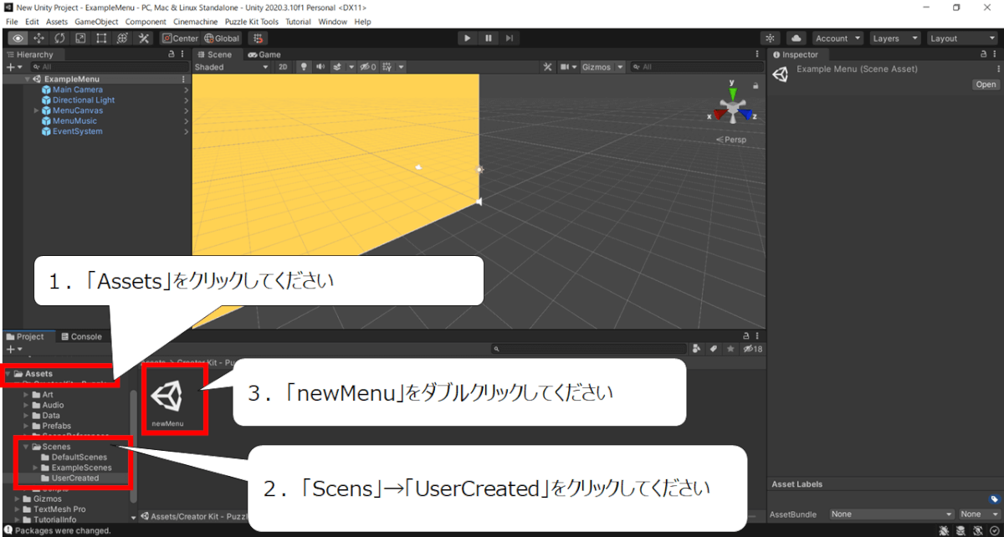Toggle 2D scene view mode
Screen dimensions: 1004x537
point(283,67)
